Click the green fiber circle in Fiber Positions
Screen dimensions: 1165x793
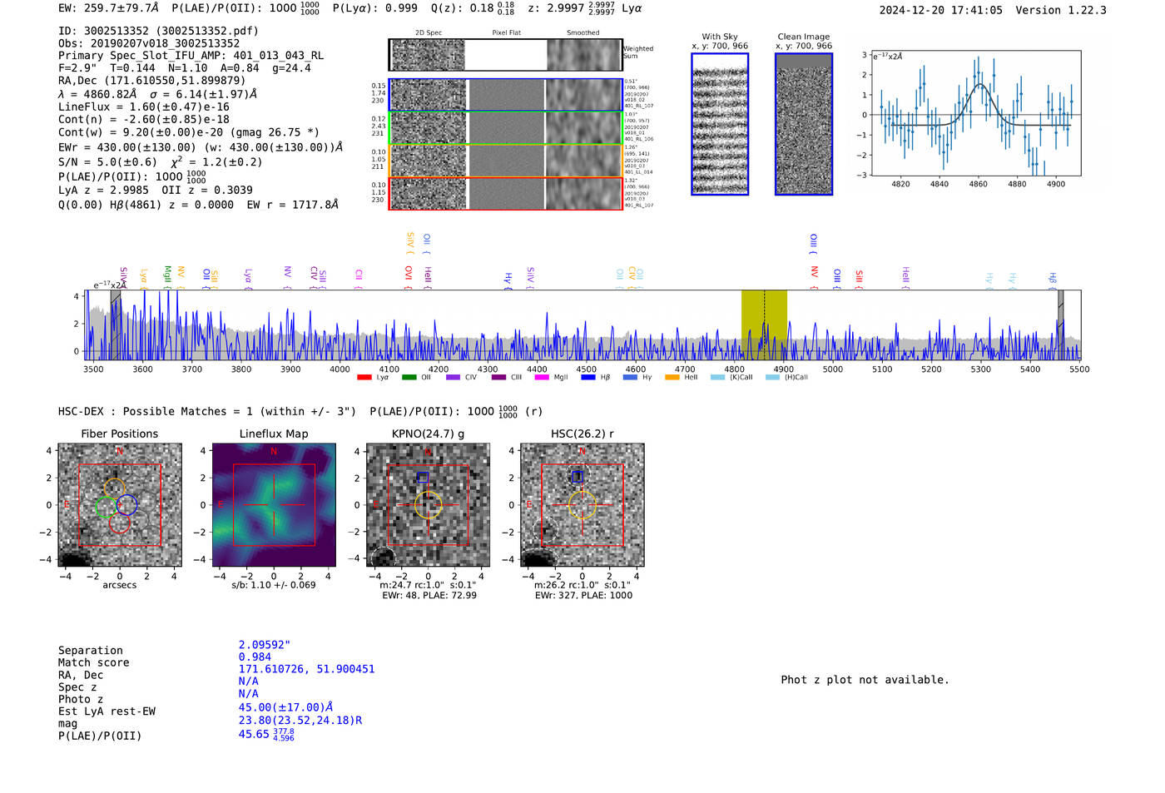pyautogui.click(x=107, y=507)
